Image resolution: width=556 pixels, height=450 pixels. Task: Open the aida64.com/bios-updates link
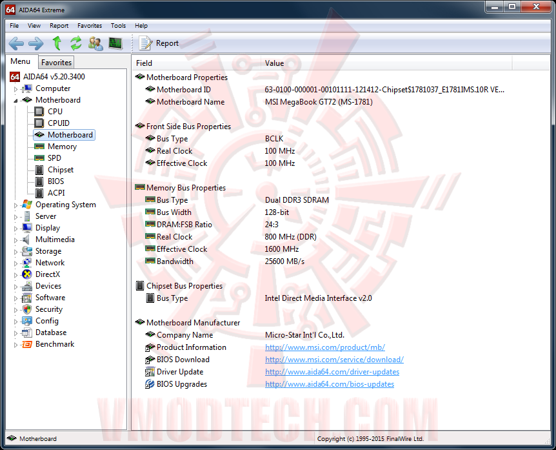330,384
